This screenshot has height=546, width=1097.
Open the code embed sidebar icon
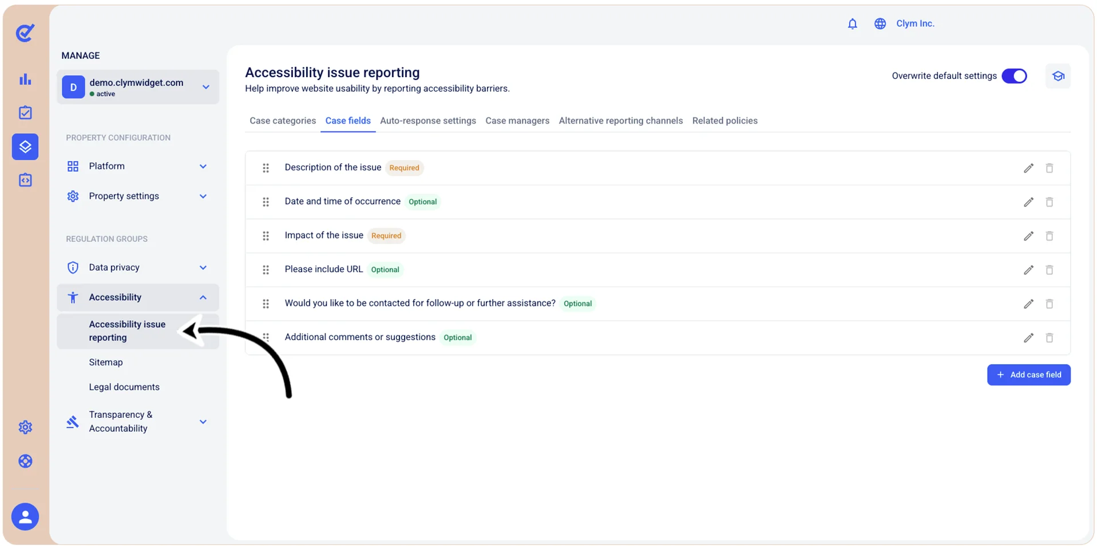point(25,180)
